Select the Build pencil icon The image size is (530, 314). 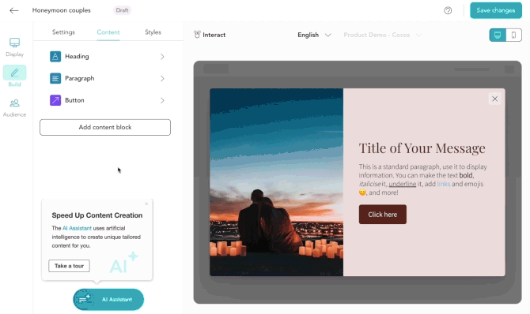pos(14,73)
